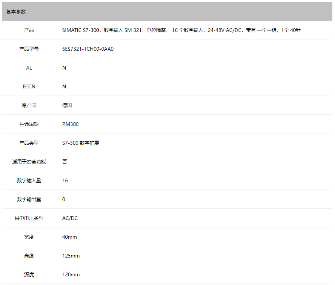Click the 高度 label
Screen dimensions: 335x285
(29, 256)
